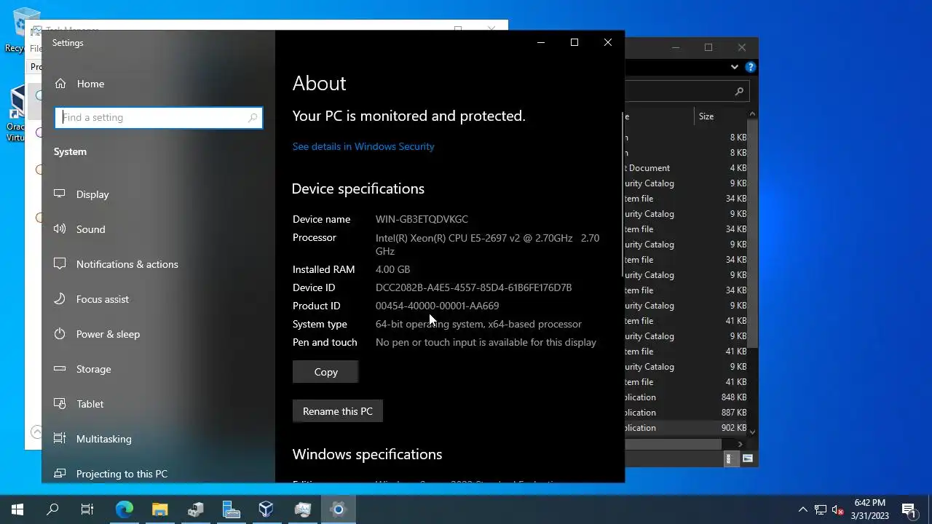The height and width of the screenshot is (524, 932).
Task: Click the File Explorer search box
Action: 687,91
